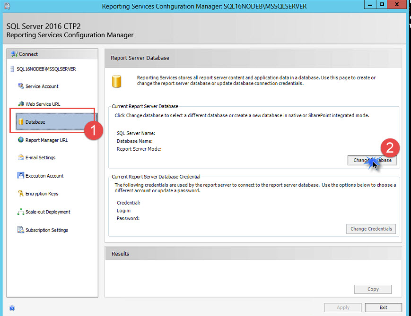Click the large database cylinder icon in description
Screen dimensions: 411x316
[117, 81]
